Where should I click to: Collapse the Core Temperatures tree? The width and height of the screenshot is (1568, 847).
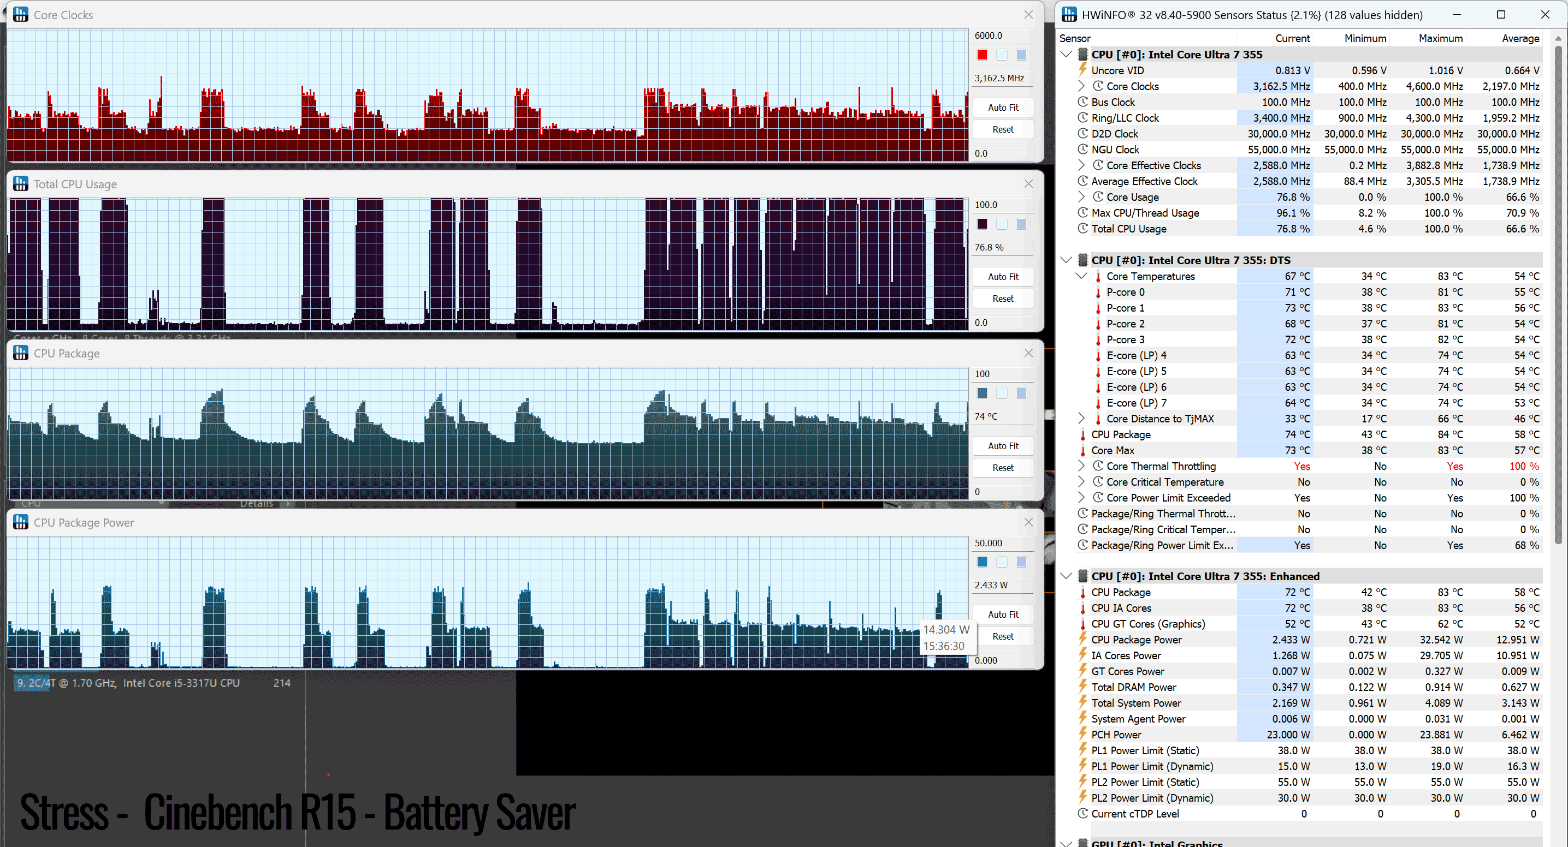pos(1081,276)
